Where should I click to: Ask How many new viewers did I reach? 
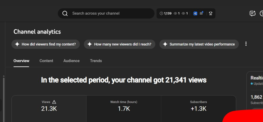click(120, 44)
